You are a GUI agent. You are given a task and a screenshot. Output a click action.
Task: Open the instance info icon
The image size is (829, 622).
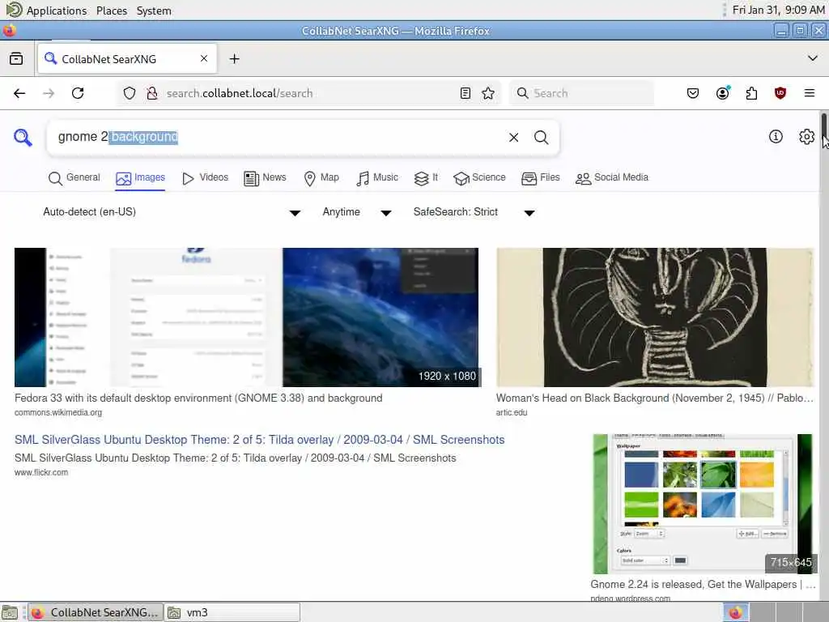776,136
